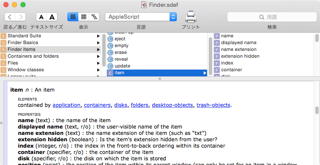Select the displayed name property row

pyautogui.click(x=263, y=43)
